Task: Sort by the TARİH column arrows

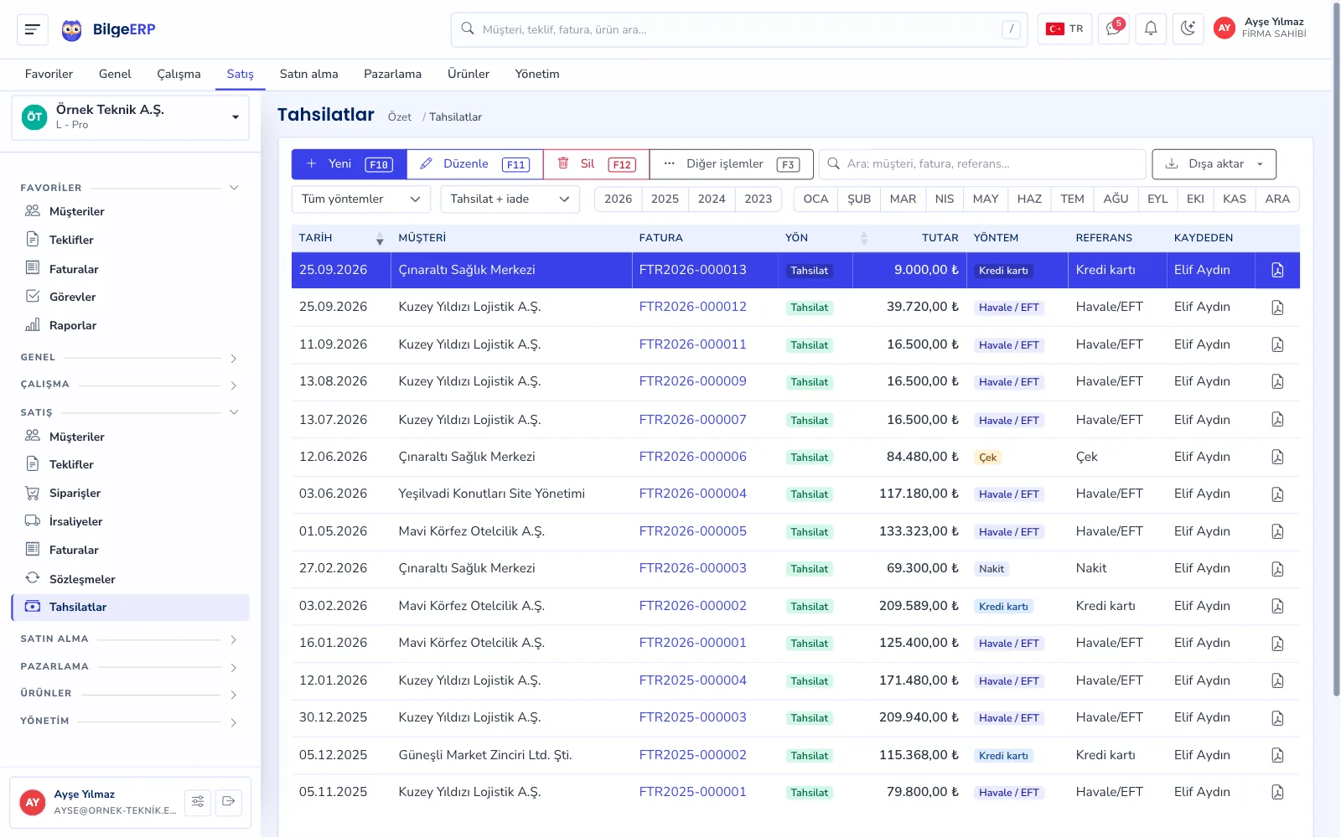Action: pyautogui.click(x=380, y=238)
